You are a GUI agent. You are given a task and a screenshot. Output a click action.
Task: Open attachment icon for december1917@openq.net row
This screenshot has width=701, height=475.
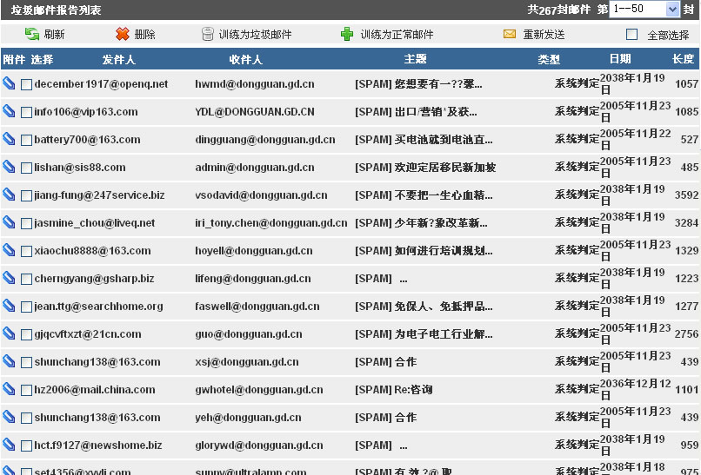click(9, 84)
